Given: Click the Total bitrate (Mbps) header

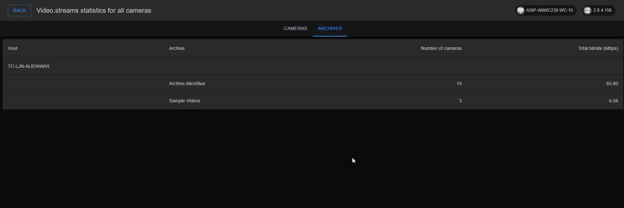Looking at the screenshot, I should [598, 48].
